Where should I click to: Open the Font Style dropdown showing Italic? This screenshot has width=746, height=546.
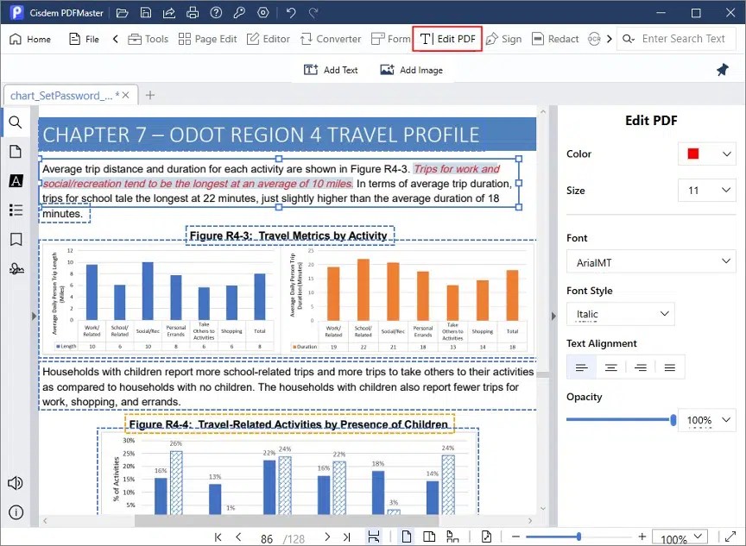(620, 314)
